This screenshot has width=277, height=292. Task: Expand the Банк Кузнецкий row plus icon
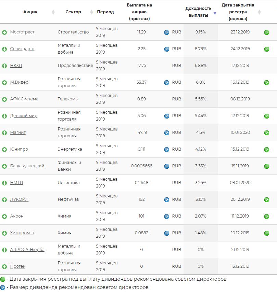coord(4,166)
